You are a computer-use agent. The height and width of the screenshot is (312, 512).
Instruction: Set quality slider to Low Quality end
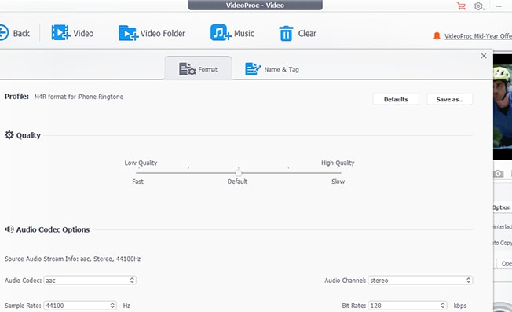[x=137, y=172]
